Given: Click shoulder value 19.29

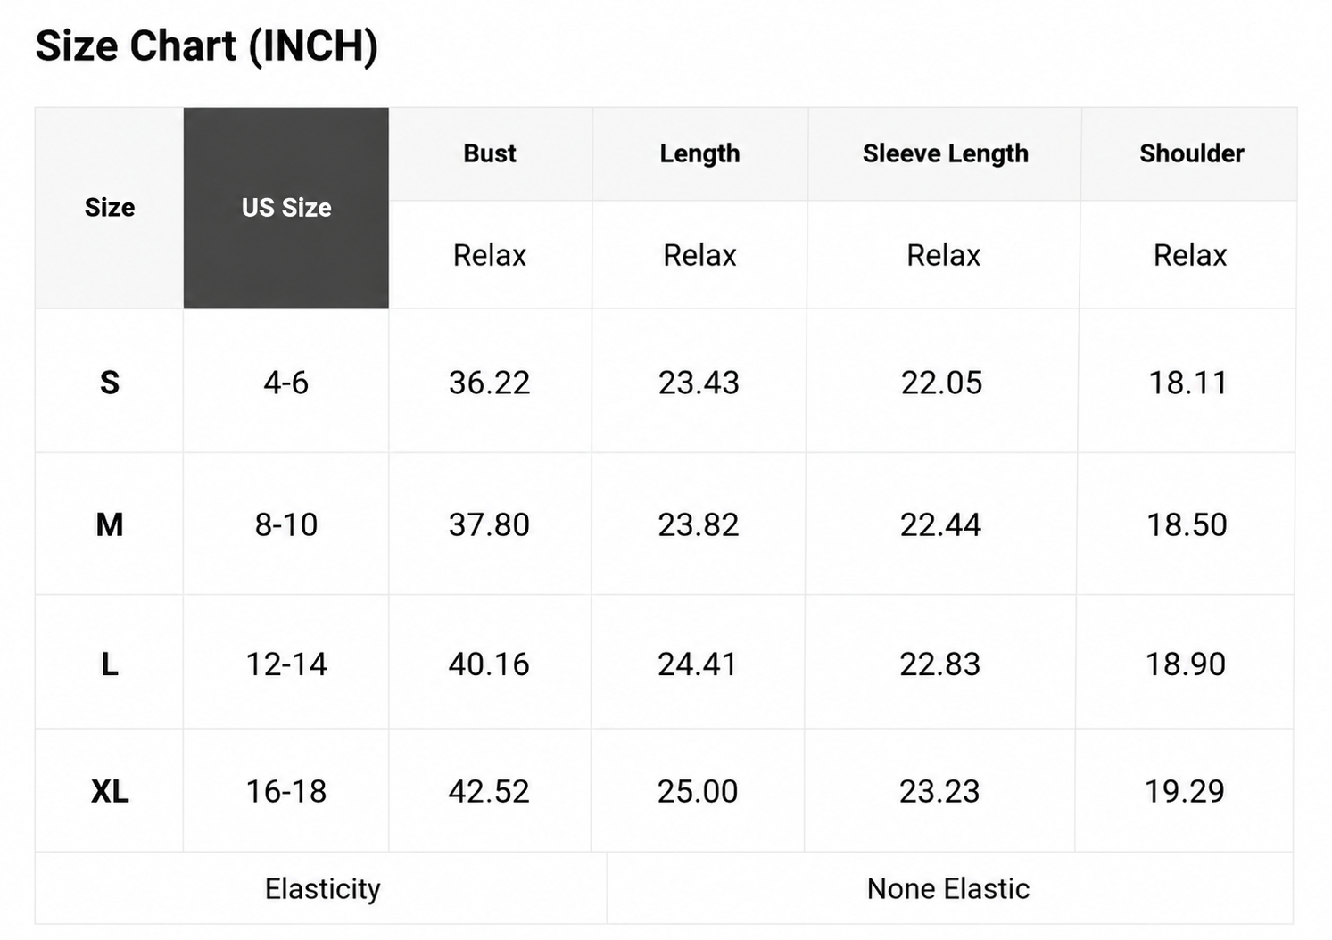Looking at the screenshot, I should click(x=1185, y=790).
